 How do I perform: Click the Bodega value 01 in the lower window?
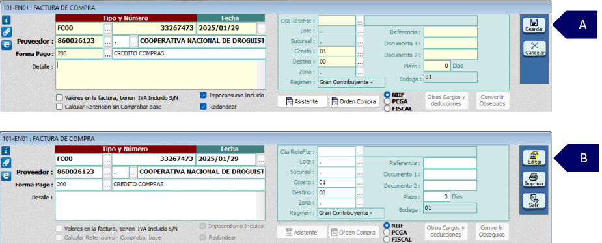tap(450, 208)
